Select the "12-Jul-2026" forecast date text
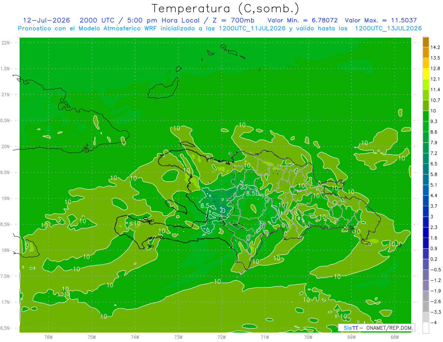443x342 pixels. [46, 20]
